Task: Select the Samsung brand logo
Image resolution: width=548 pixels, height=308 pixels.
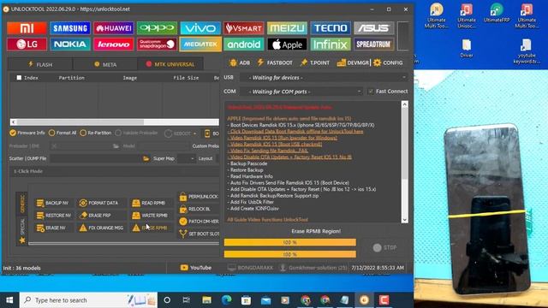Action: click(70, 28)
